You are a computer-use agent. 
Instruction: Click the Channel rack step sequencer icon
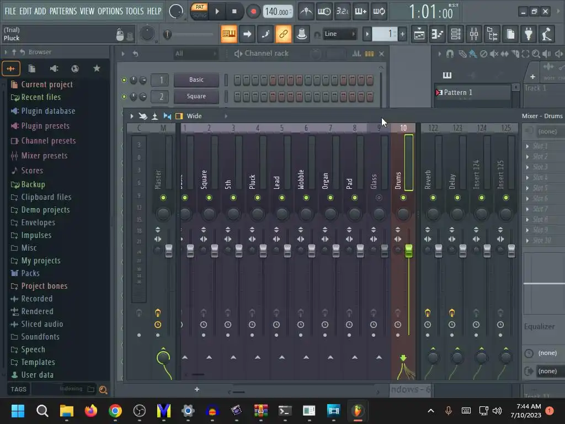tap(369, 54)
